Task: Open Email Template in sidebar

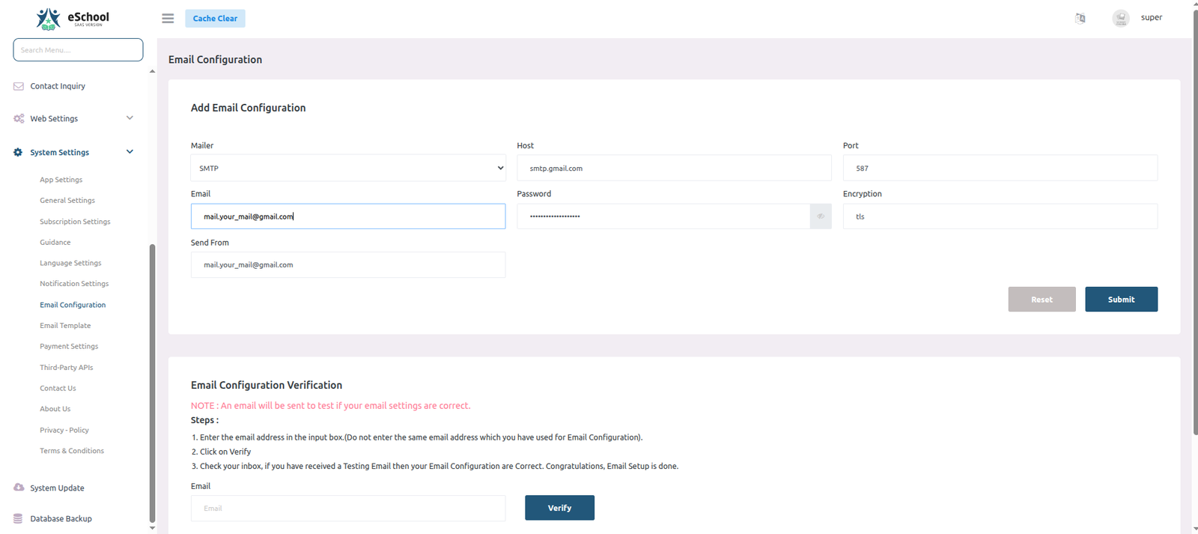Action: point(65,326)
